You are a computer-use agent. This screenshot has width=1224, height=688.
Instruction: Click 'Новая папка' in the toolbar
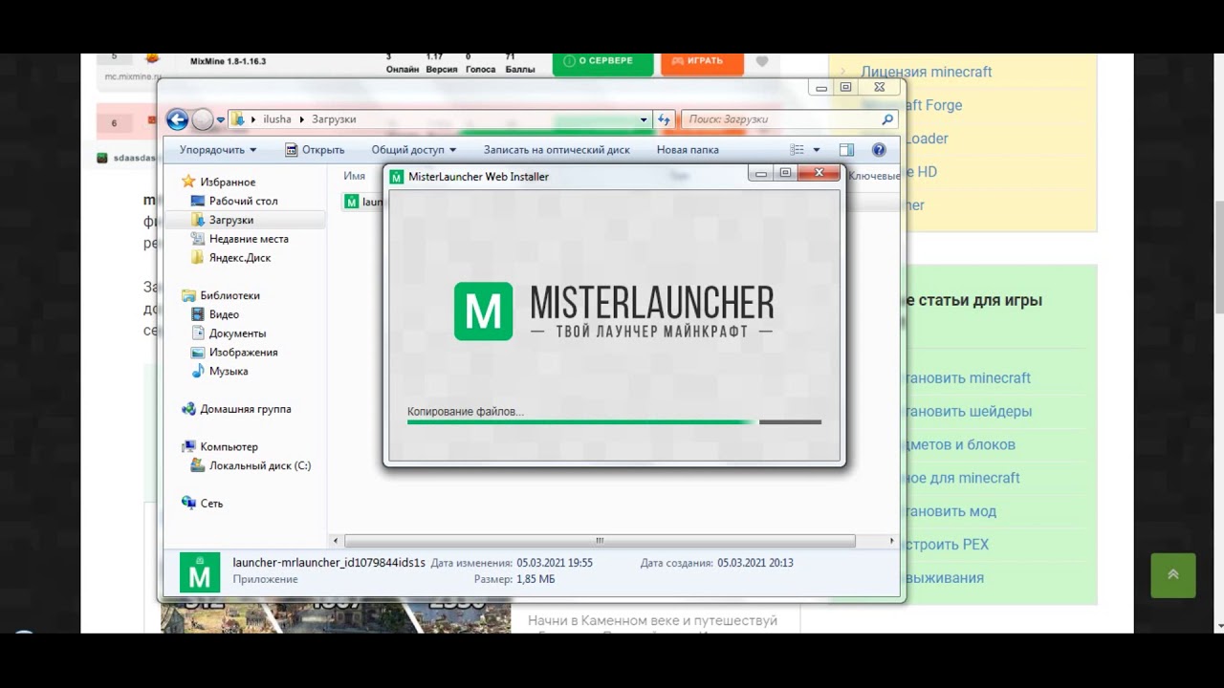point(688,150)
